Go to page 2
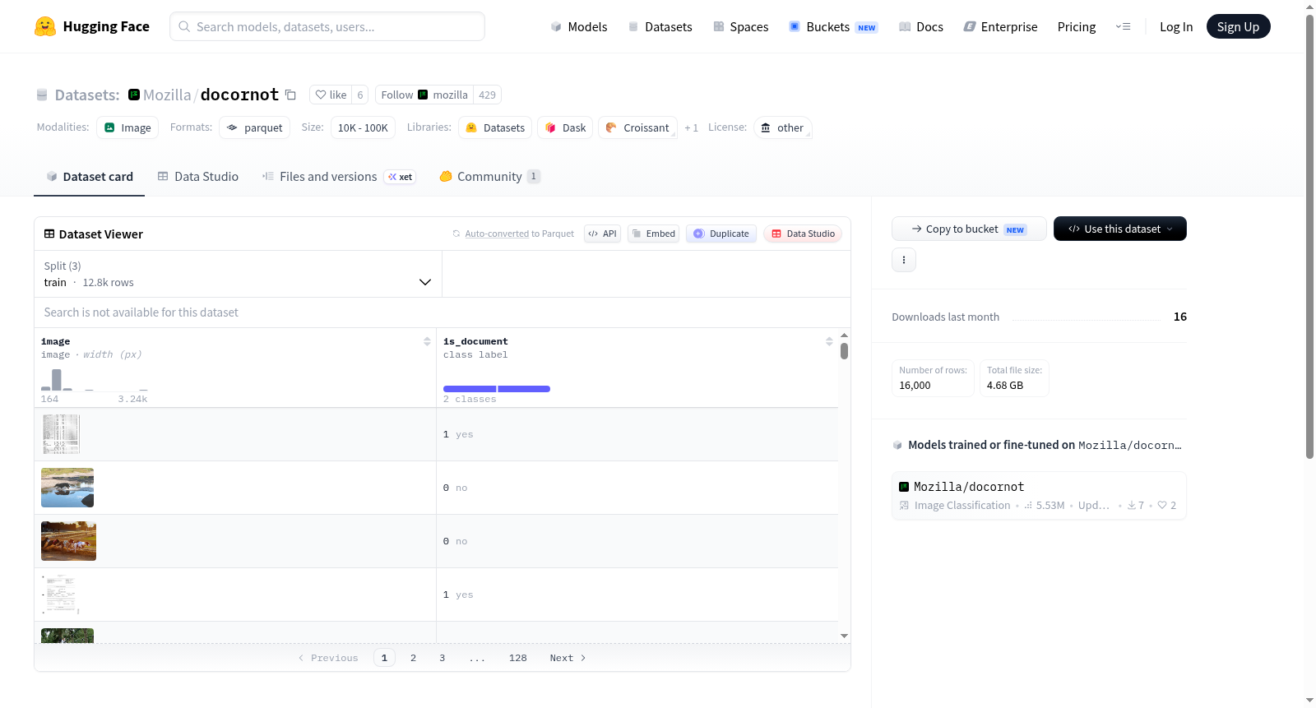Screen dimensions: 1316x708 413,658
